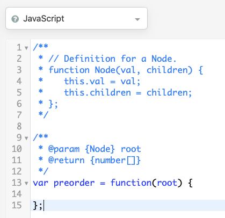Click the function keyword on line 13
The height and width of the screenshot is (218, 225).
pyautogui.click(x=131, y=183)
